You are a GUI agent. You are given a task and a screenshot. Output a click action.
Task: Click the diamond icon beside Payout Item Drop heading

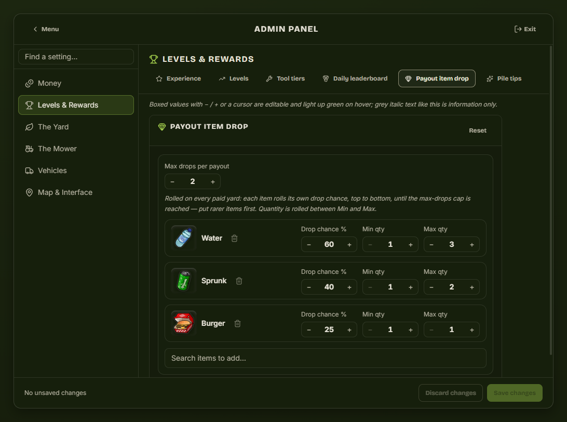pos(162,127)
